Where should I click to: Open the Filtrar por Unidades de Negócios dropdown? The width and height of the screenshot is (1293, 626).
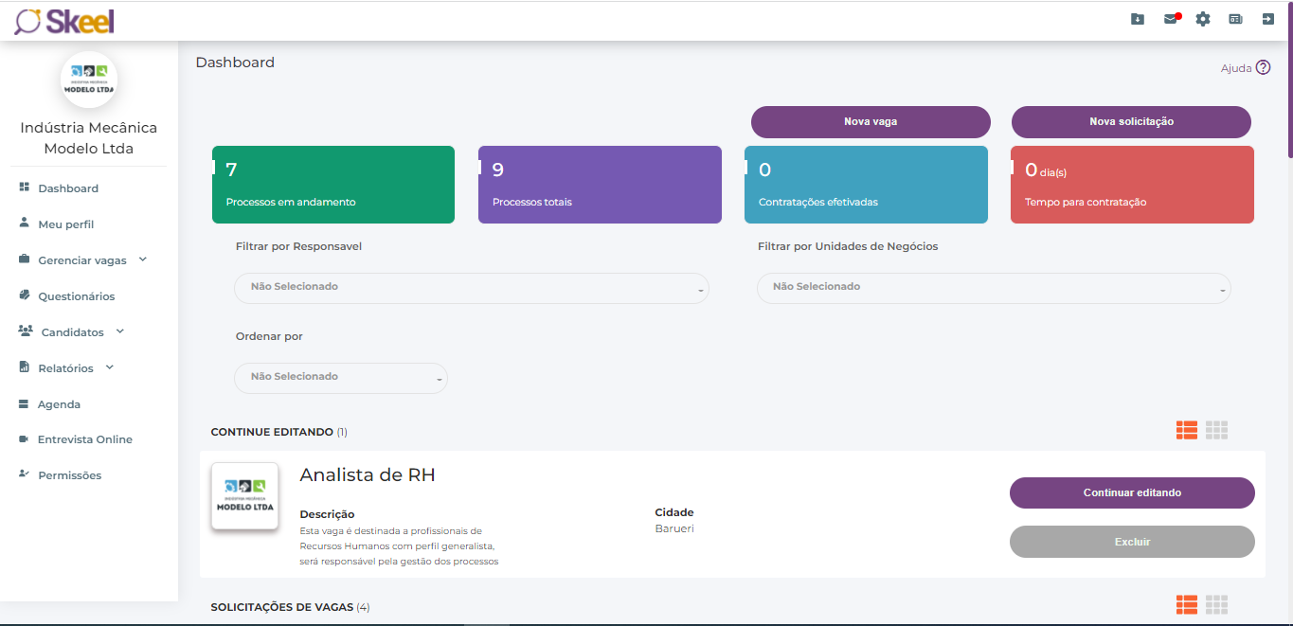coord(993,287)
